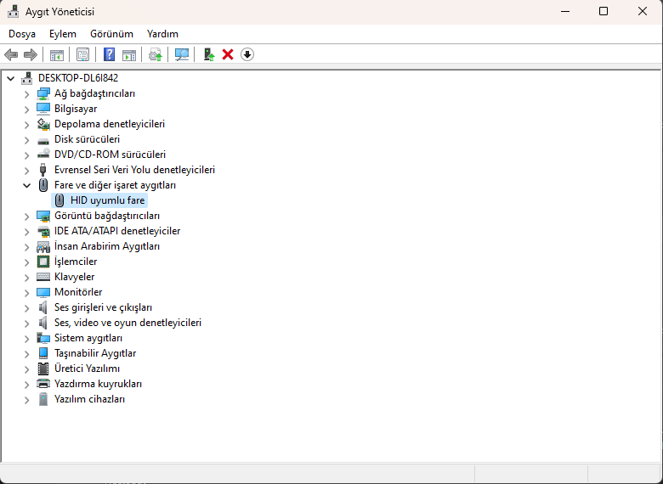This screenshot has height=484, width=663.
Task: Click the Yazdırma kuyrukları printer icon
Action: tap(43, 384)
